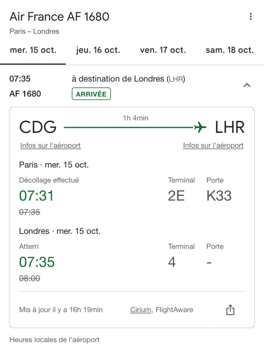Click the CDG departure airport code

[38, 127]
